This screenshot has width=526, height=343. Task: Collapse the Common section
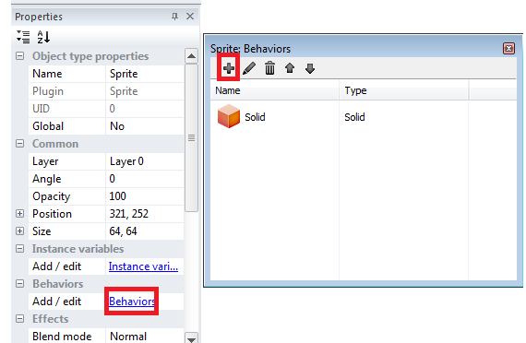click(19, 144)
